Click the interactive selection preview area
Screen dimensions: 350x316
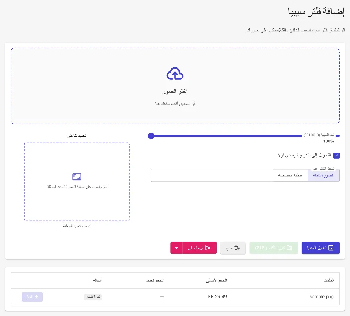[x=77, y=181]
